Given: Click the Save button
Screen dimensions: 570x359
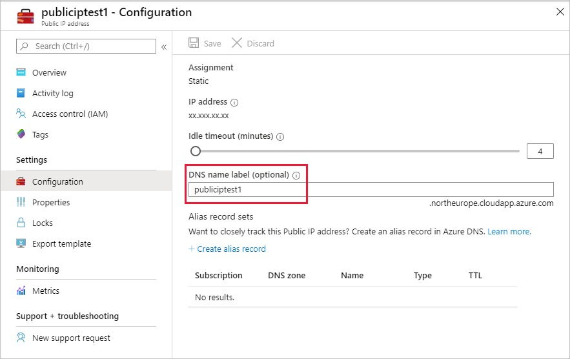Looking at the screenshot, I should [x=205, y=43].
